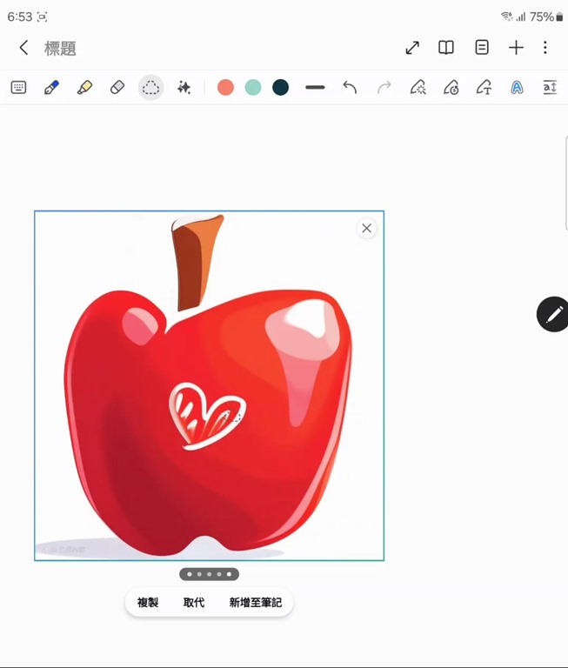
Task: Tap 取代 to replace the sketch
Action: 194,603
